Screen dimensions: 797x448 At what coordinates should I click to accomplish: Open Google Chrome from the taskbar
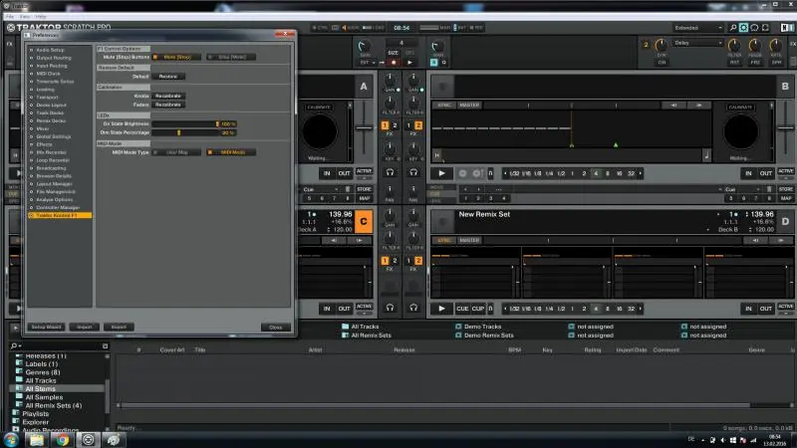point(62,438)
